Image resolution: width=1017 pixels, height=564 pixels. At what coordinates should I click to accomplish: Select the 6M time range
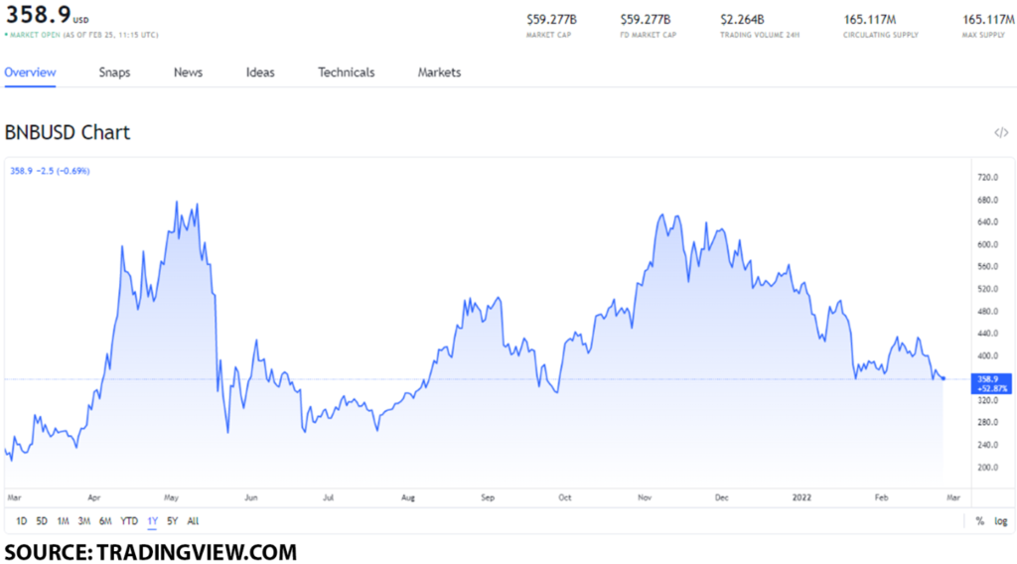point(105,521)
